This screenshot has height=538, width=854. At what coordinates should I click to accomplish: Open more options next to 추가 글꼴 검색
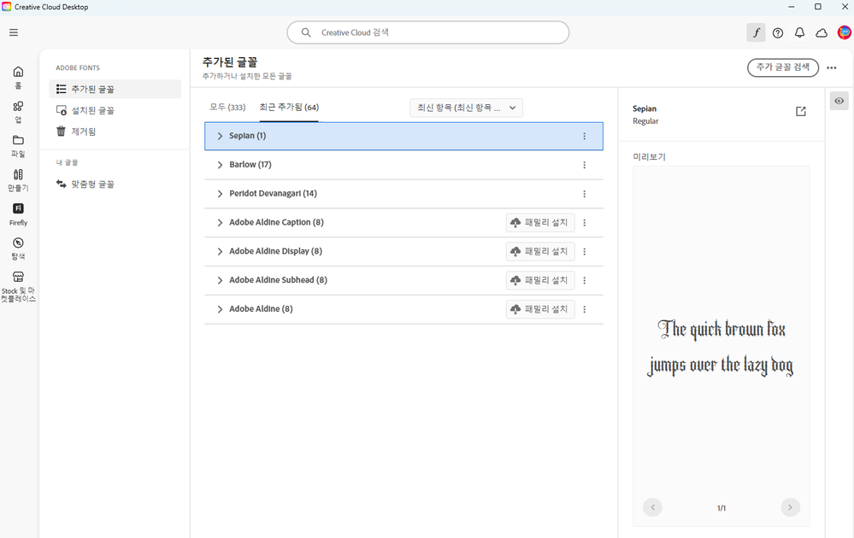831,68
